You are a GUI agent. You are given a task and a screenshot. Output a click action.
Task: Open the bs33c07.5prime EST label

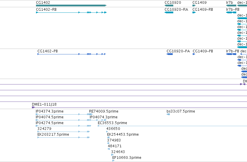point(181,111)
